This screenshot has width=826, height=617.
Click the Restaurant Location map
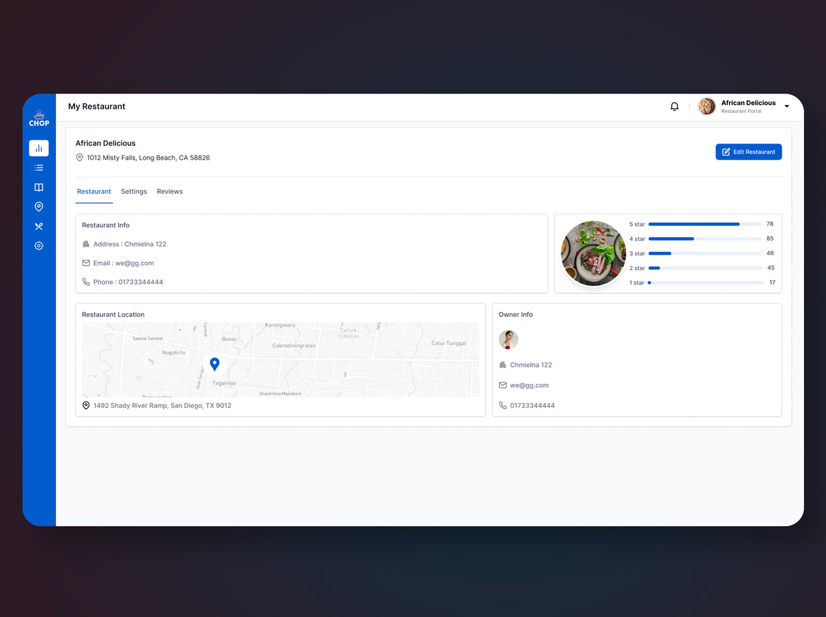pyautogui.click(x=280, y=360)
